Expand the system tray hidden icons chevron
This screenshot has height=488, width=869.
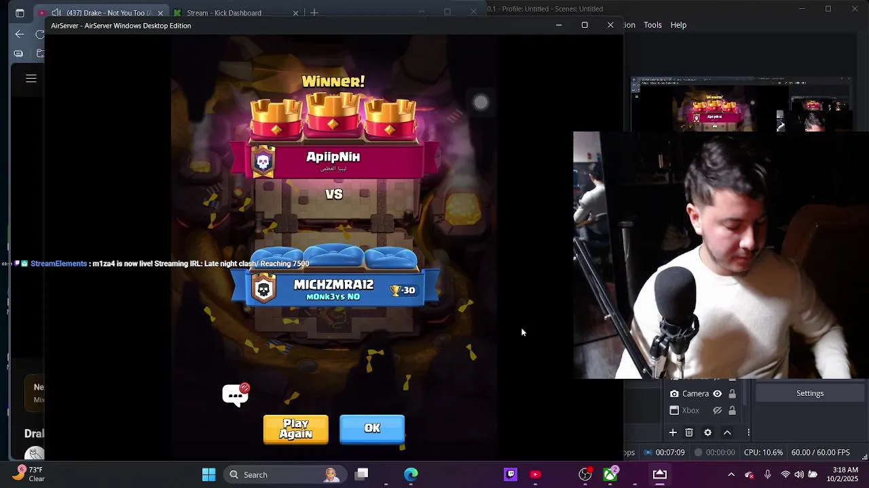click(x=731, y=474)
